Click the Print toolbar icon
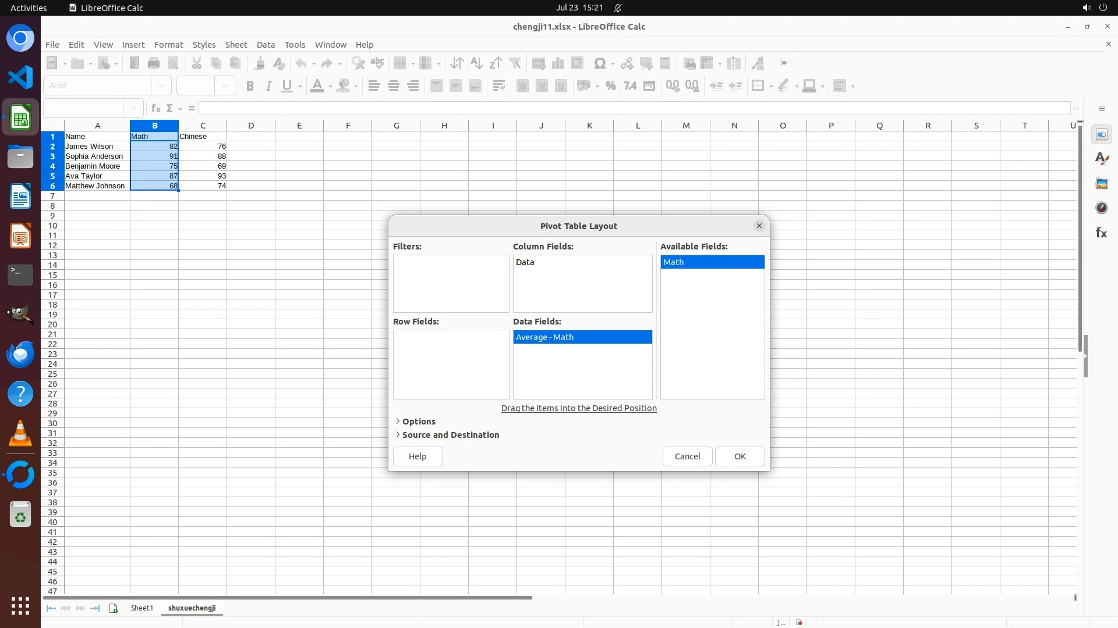 click(154, 63)
